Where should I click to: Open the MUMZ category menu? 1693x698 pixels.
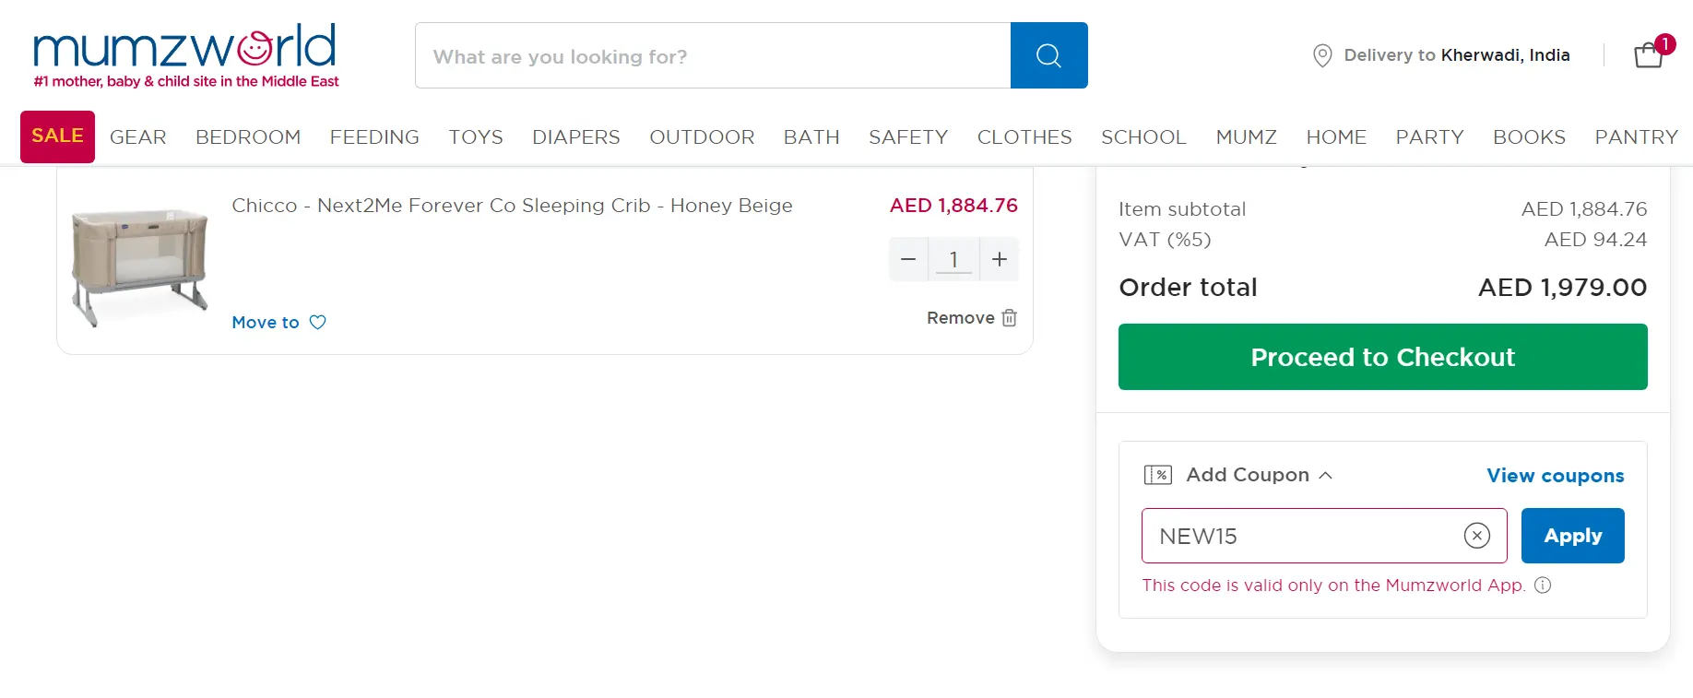click(1247, 137)
